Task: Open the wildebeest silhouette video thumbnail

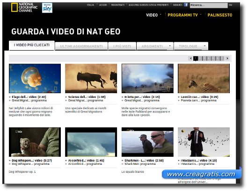Action: (91, 78)
